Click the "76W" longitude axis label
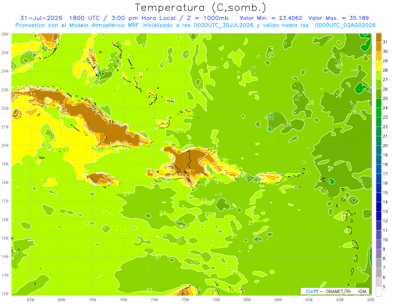The height and width of the screenshot is (304, 394). pos(123,299)
